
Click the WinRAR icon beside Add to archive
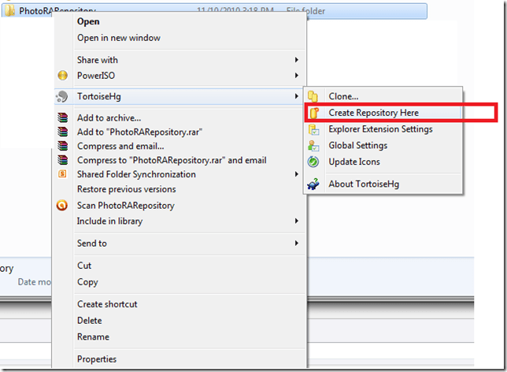[63, 117]
